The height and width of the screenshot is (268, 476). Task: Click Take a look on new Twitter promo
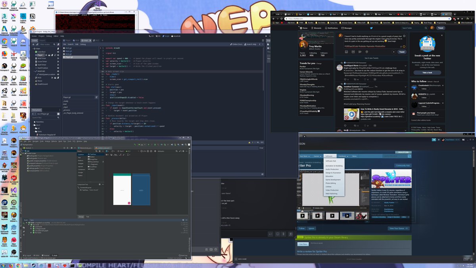[x=427, y=73]
